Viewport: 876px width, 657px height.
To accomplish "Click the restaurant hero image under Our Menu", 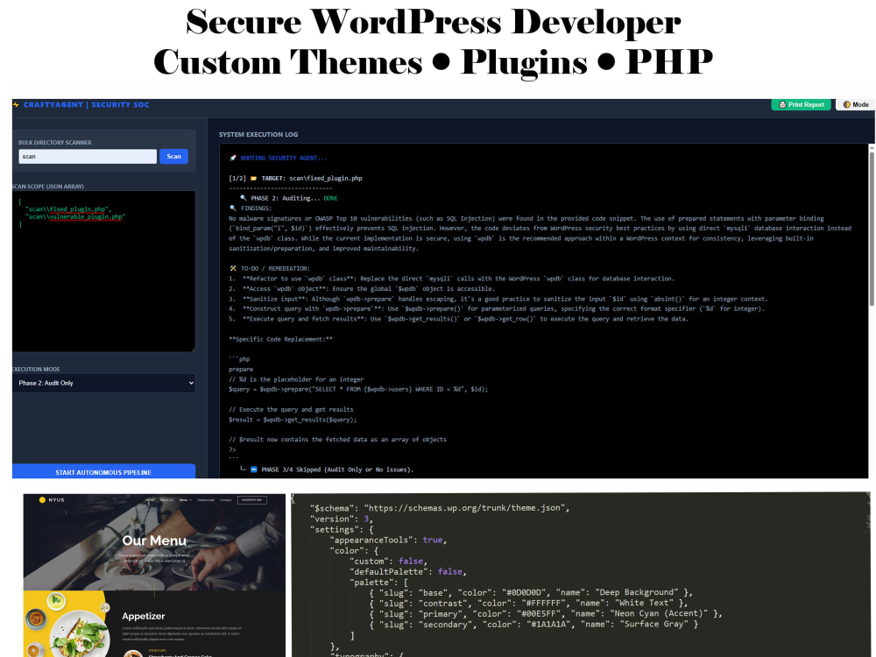I will (154, 542).
